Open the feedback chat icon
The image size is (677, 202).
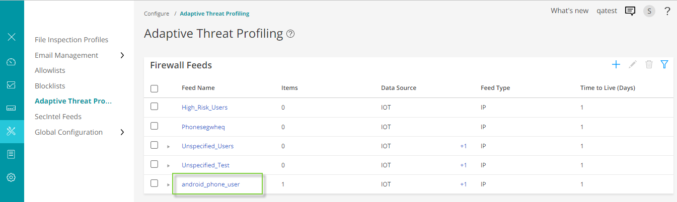coord(630,11)
